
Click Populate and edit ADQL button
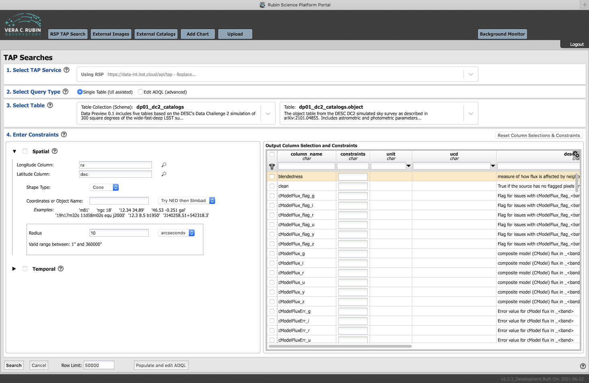pos(161,365)
